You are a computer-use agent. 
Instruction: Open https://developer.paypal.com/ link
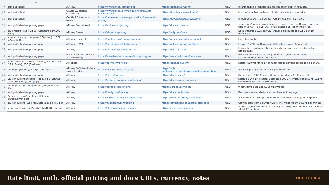click(180, 12)
